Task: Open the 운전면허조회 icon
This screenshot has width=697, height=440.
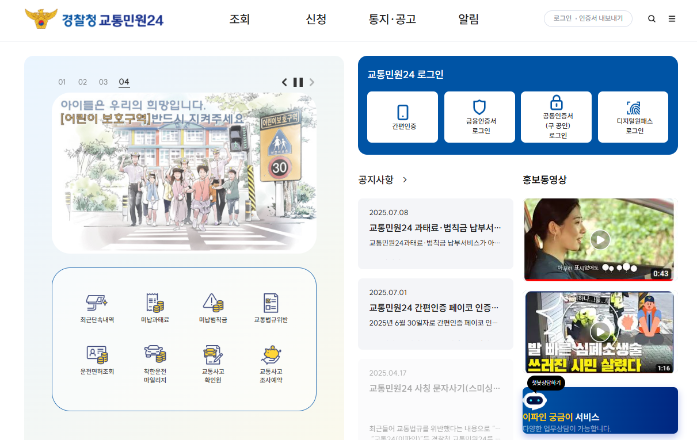Action: click(x=97, y=361)
